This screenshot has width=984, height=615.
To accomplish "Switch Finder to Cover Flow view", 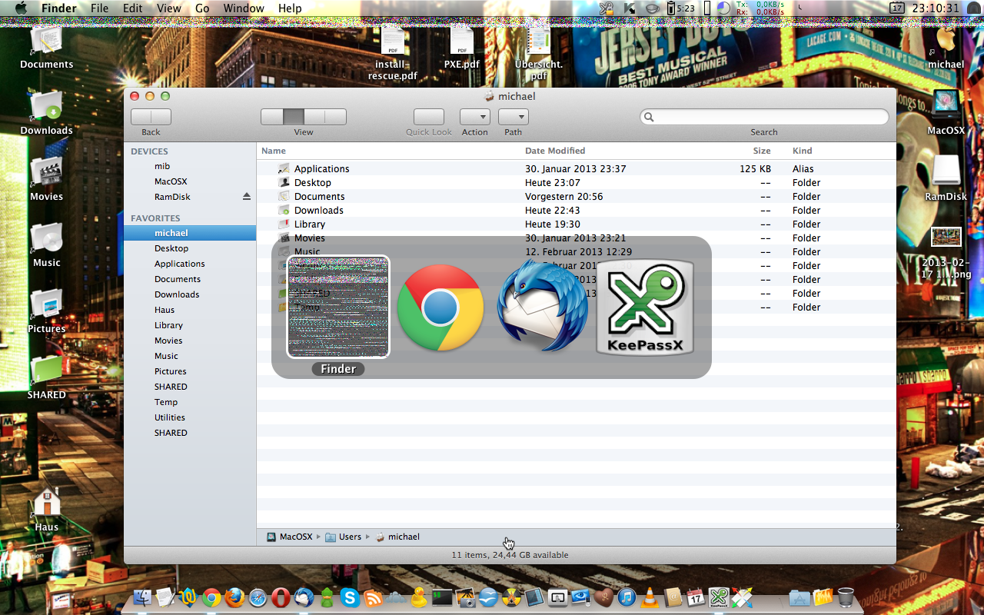I will (x=336, y=117).
